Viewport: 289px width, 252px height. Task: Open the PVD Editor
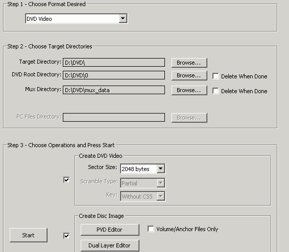[x=110, y=230]
